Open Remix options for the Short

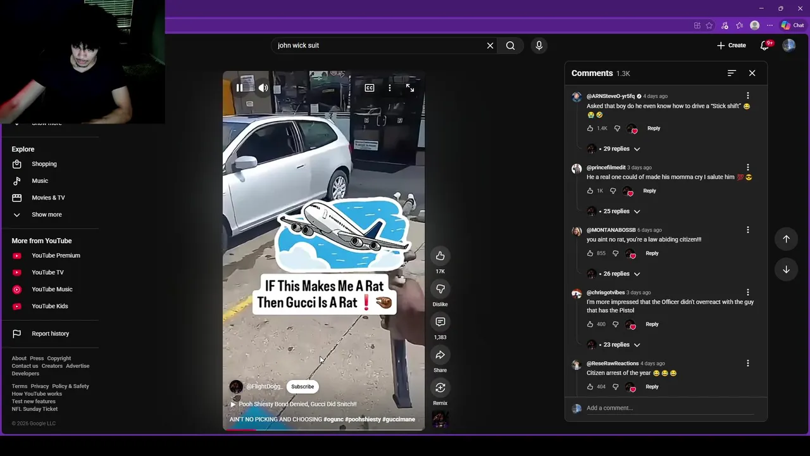(x=440, y=388)
